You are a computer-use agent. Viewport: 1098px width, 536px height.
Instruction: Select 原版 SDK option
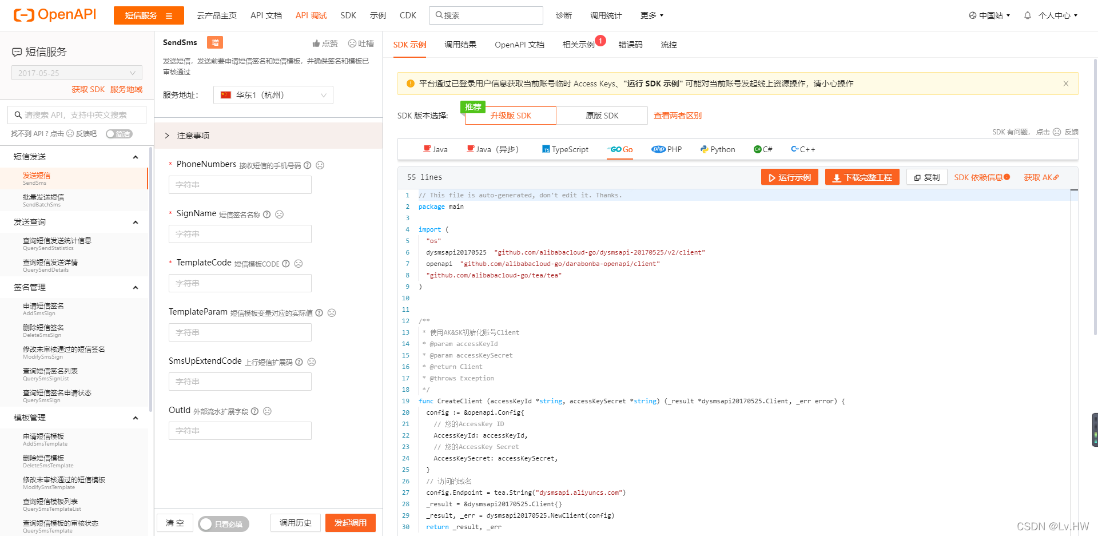[602, 116]
